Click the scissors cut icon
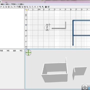The width and height of the screenshot is (90, 90). [3, 7]
